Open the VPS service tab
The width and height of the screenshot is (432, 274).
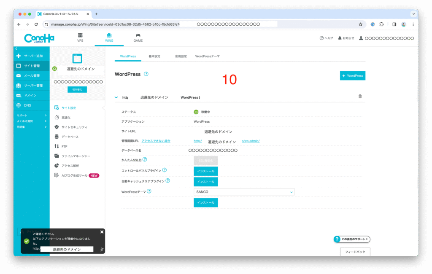[x=80, y=38]
